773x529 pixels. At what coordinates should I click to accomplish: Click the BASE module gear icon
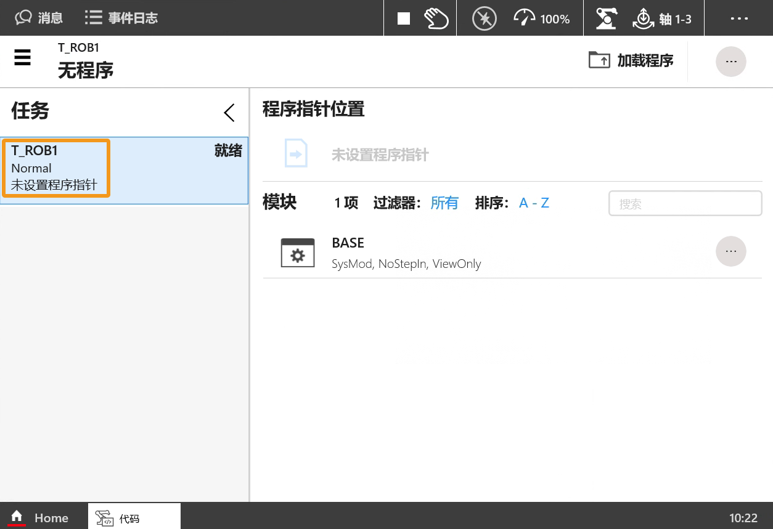point(298,252)
